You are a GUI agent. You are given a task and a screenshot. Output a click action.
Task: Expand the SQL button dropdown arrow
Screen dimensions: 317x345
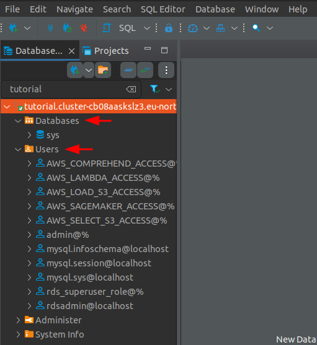(x=147, y=28)
